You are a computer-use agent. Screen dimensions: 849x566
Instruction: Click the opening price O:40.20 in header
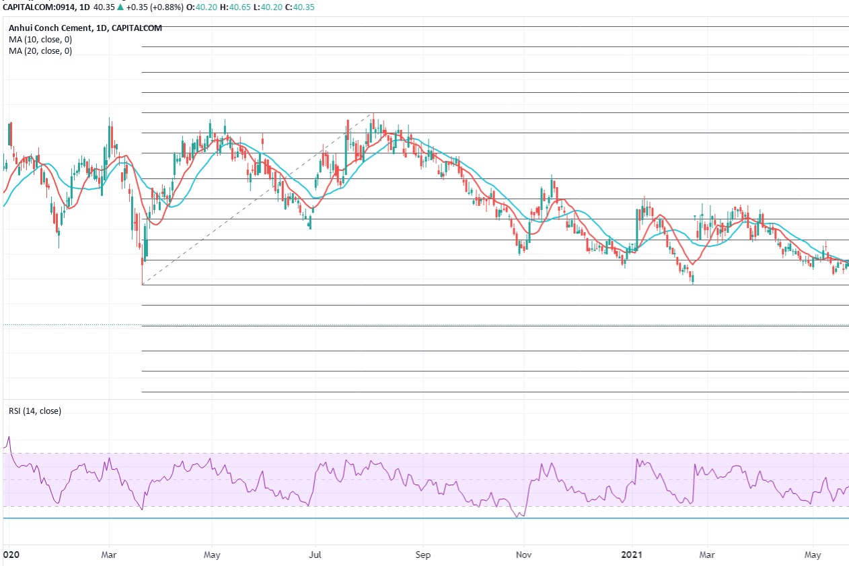point(207,7)
